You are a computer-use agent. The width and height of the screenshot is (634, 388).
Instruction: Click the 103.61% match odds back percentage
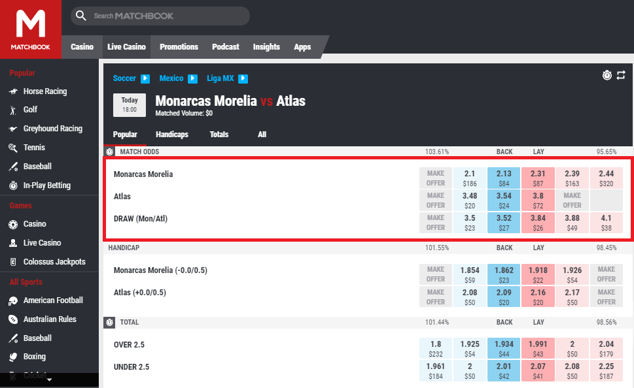coord(436,152)
